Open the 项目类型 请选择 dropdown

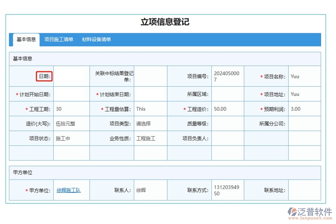coord(150,124)
